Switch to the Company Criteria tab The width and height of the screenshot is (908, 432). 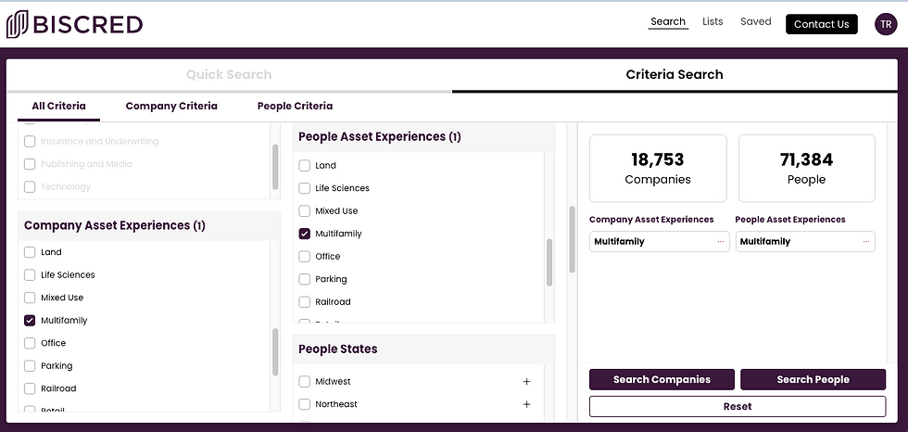pyautogui.click(x=171, y=106)
